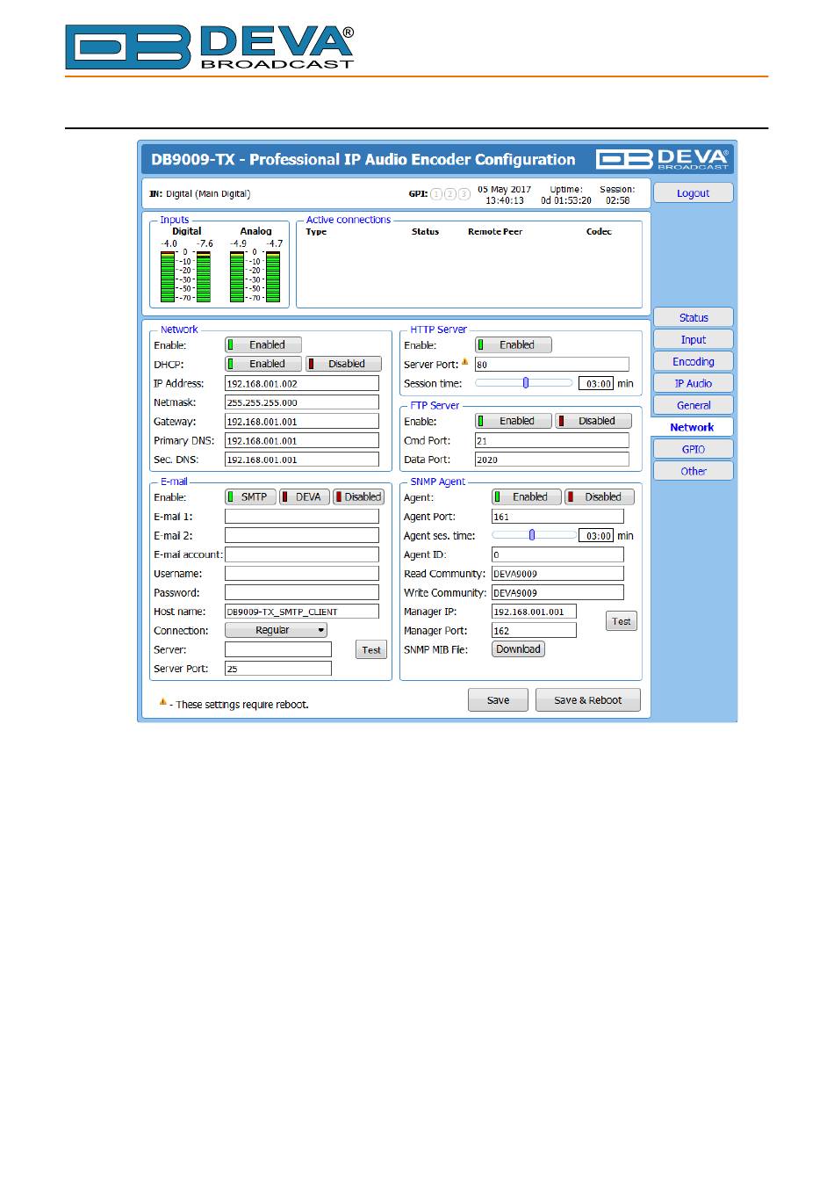Click the Username field
834x1195 pixels.
coord(302,574)
